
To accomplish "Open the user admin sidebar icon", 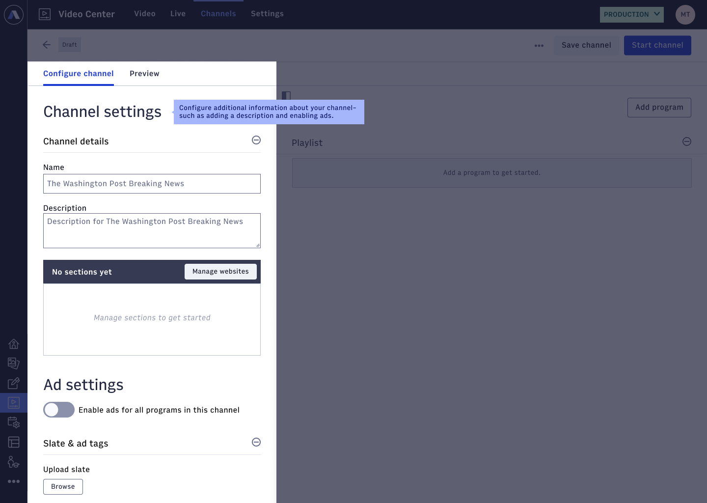I will pos(14,462).
